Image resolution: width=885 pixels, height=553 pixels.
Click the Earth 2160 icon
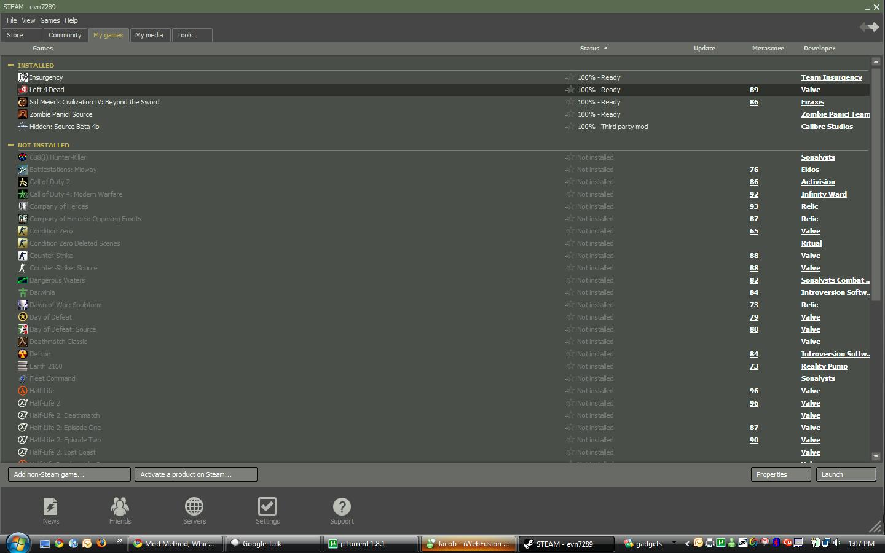(23, 366)
